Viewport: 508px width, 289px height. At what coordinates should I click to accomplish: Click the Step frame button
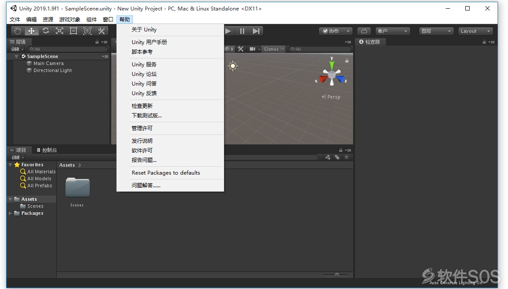(256, 31)
